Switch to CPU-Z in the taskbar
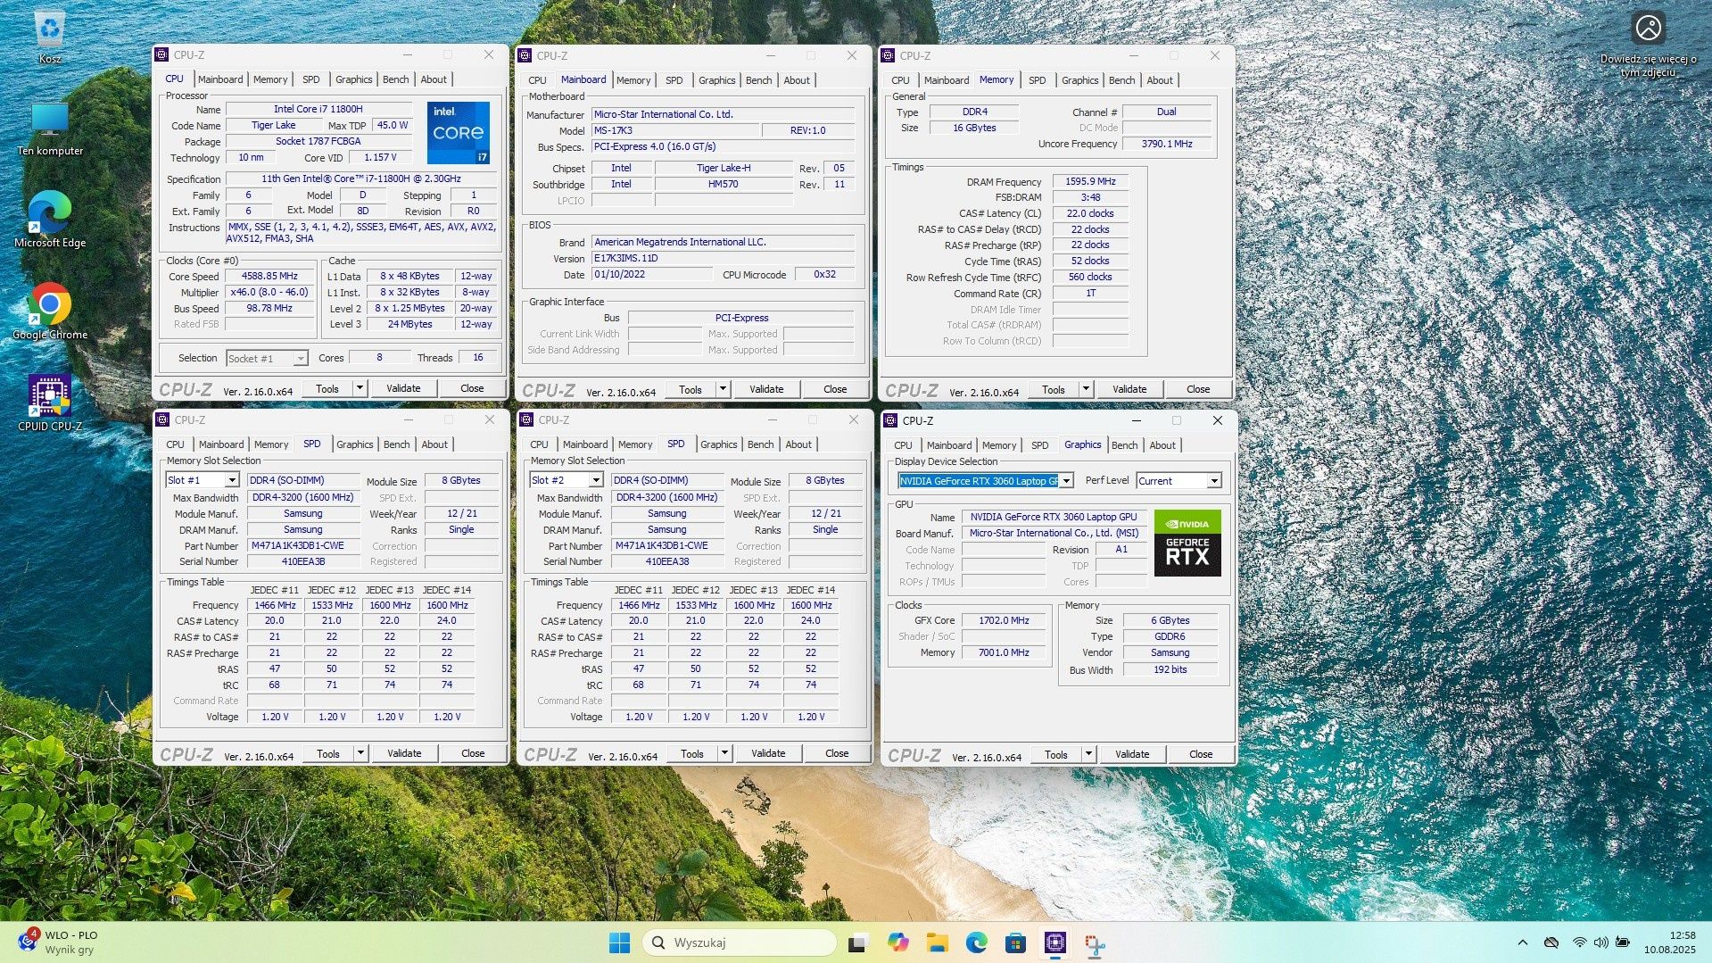1712x963 pixels. (x=1055, y=942)
